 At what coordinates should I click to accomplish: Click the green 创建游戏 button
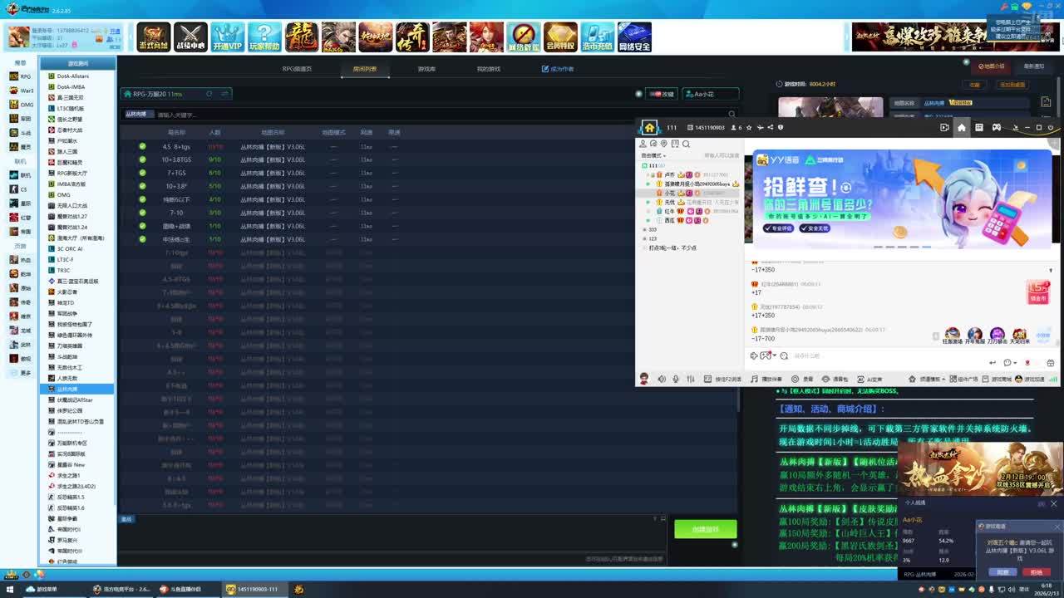[705, 529]
